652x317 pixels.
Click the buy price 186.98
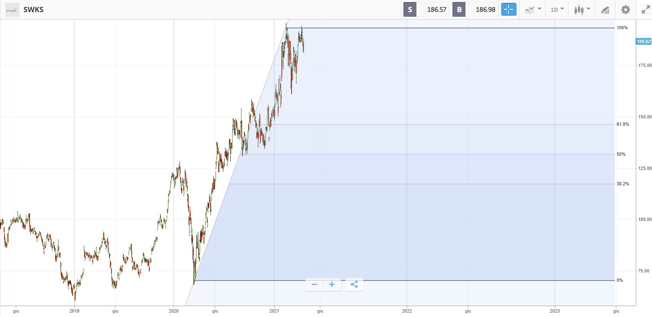tap(485, 9)
